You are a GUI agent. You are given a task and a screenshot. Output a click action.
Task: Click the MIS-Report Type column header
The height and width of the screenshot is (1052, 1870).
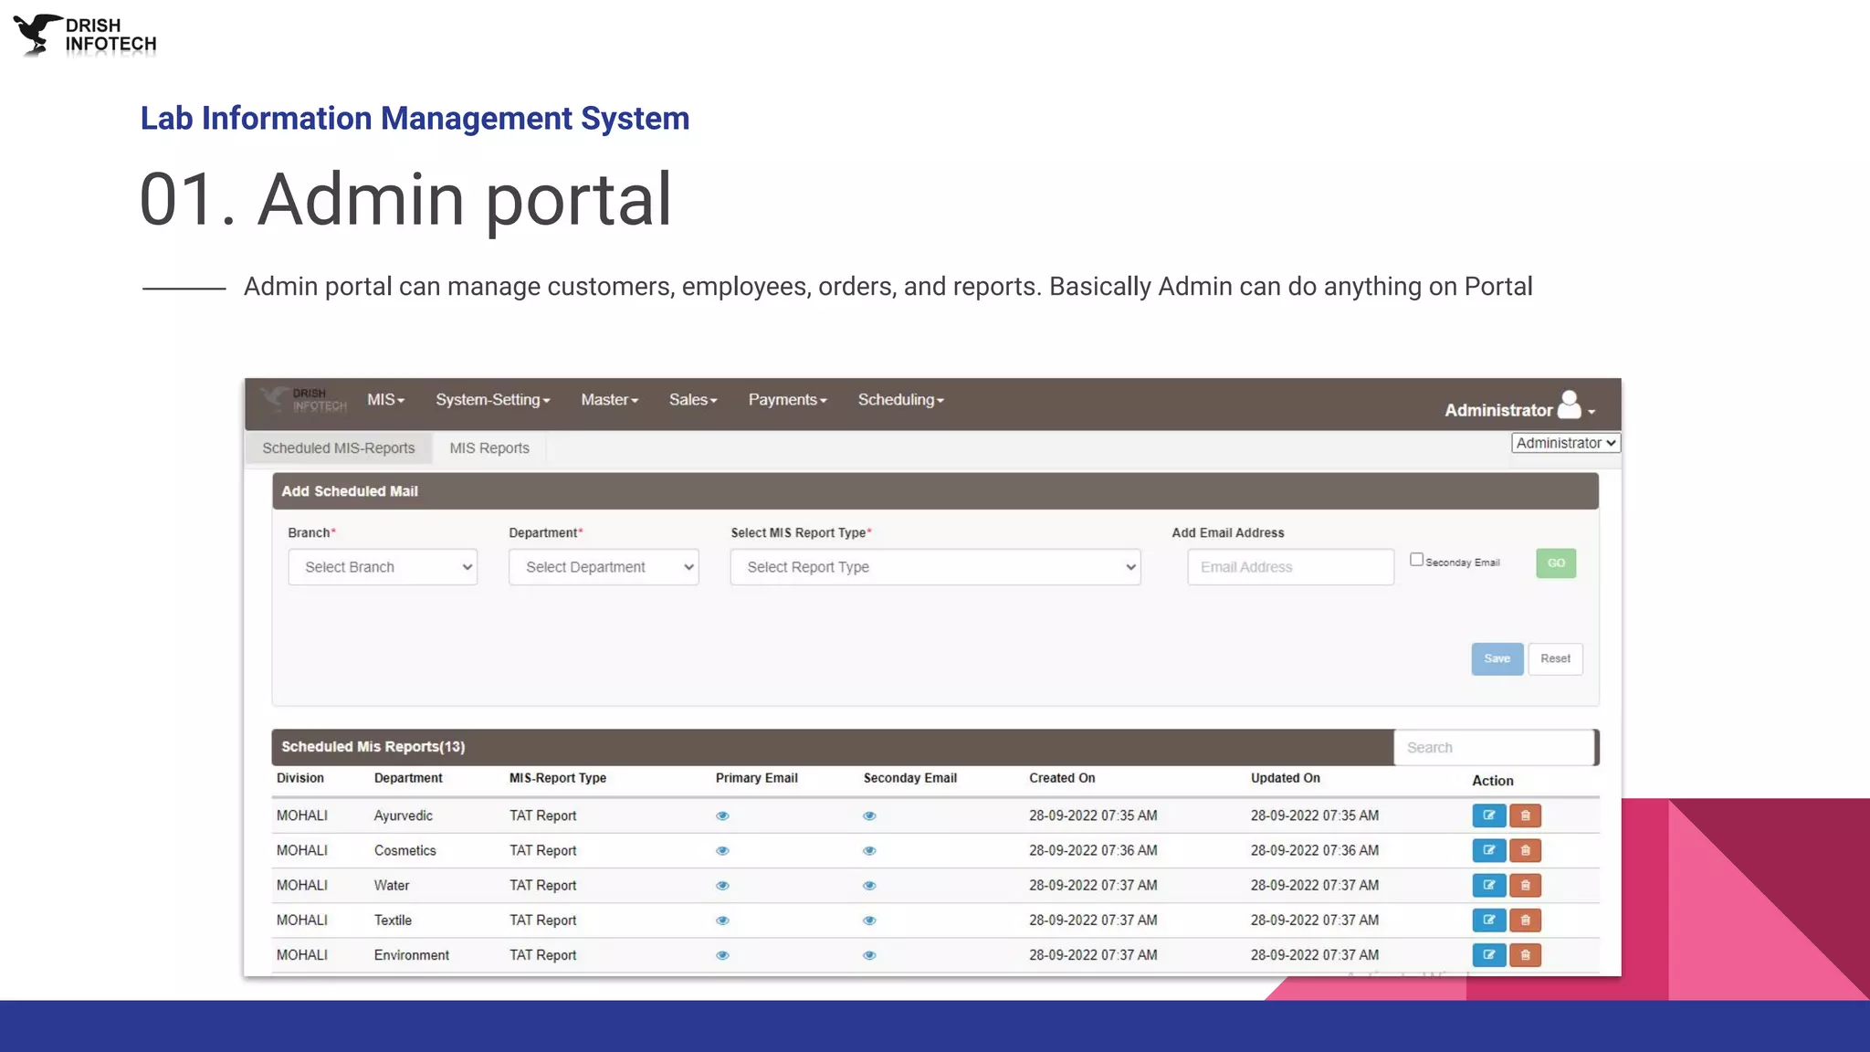[558, 778]
